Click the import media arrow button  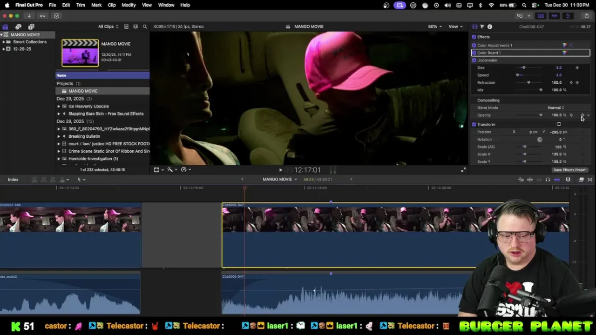pyautogui.click(x=29, y=16)
